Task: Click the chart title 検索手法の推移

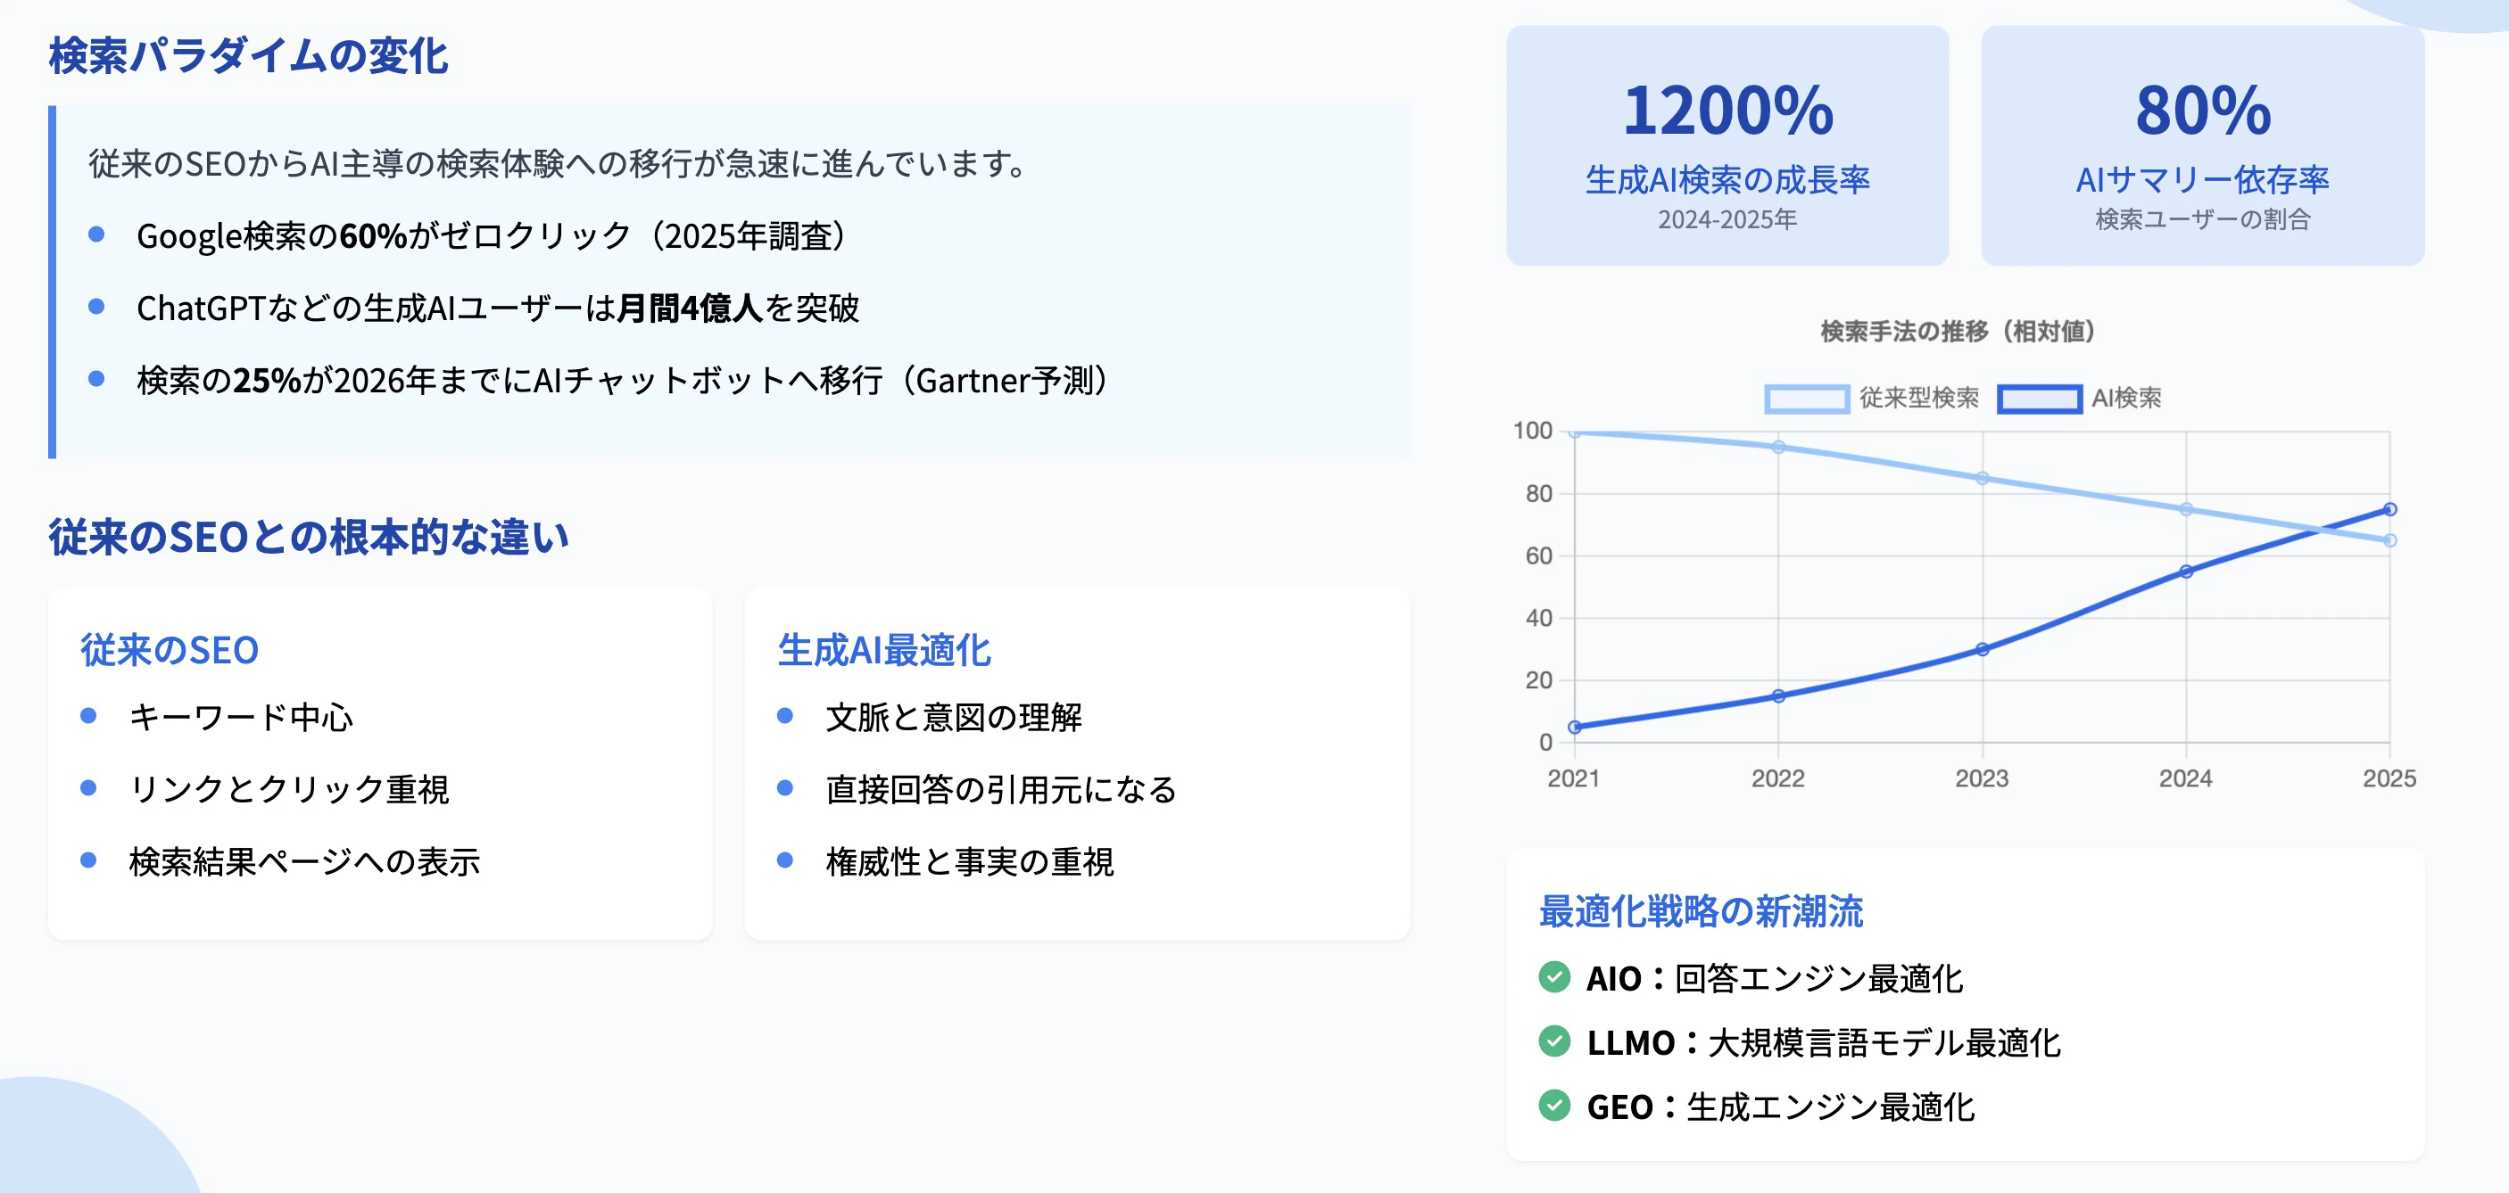Action: 1958,332
